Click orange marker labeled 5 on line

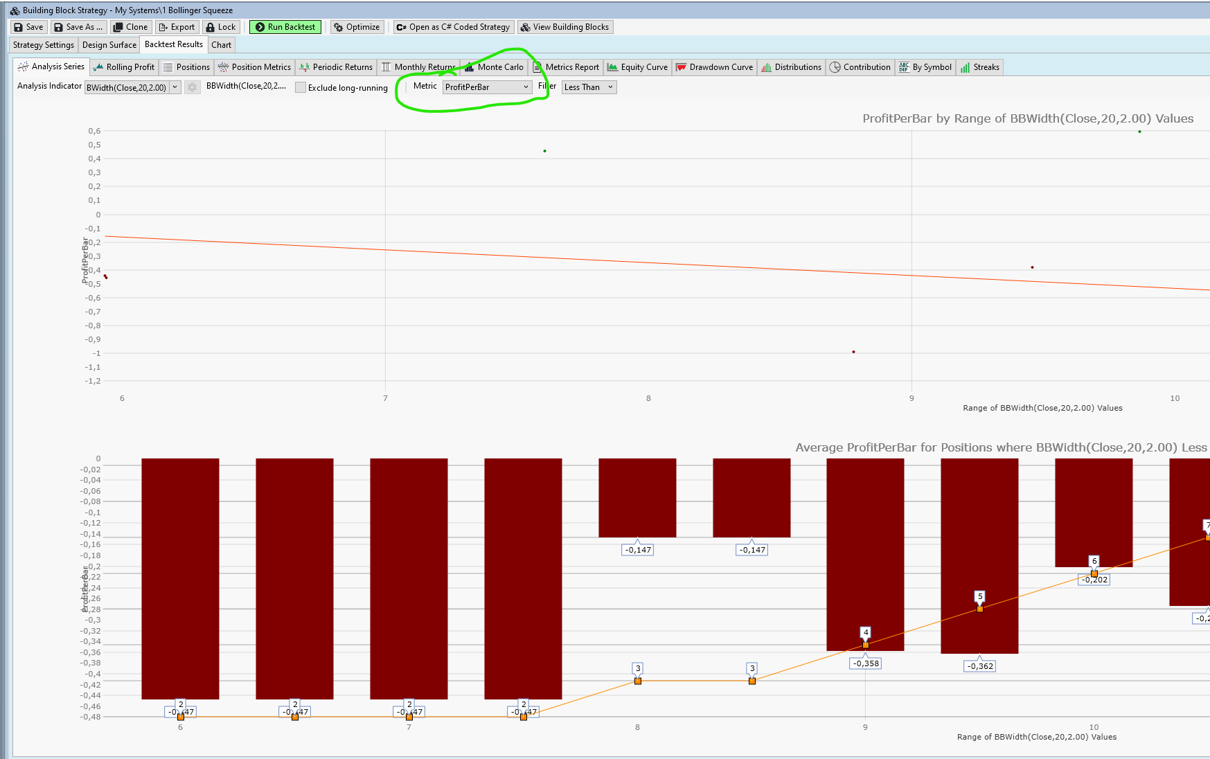(x=979, y=609)
